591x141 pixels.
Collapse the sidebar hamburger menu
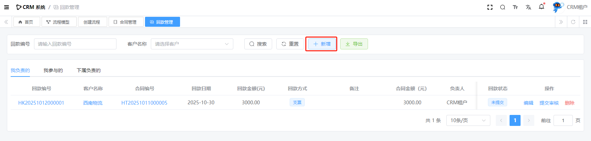pyautogui.click(x=7, y=7)
